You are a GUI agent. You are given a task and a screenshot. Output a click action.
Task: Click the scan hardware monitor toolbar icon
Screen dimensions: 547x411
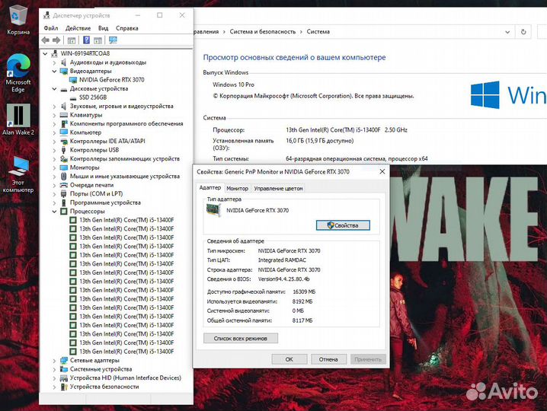coord(113,40)
